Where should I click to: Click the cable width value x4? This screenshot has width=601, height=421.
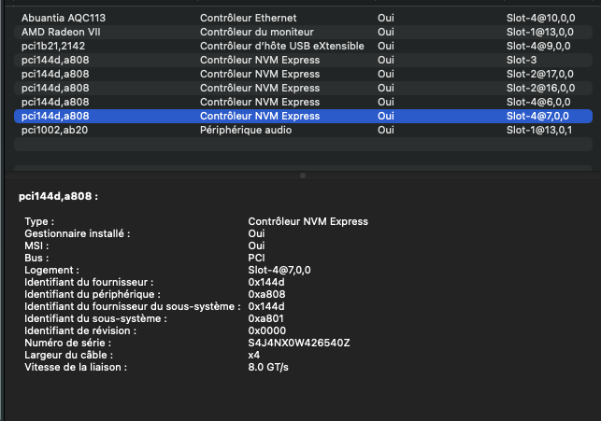pos(254,355)
